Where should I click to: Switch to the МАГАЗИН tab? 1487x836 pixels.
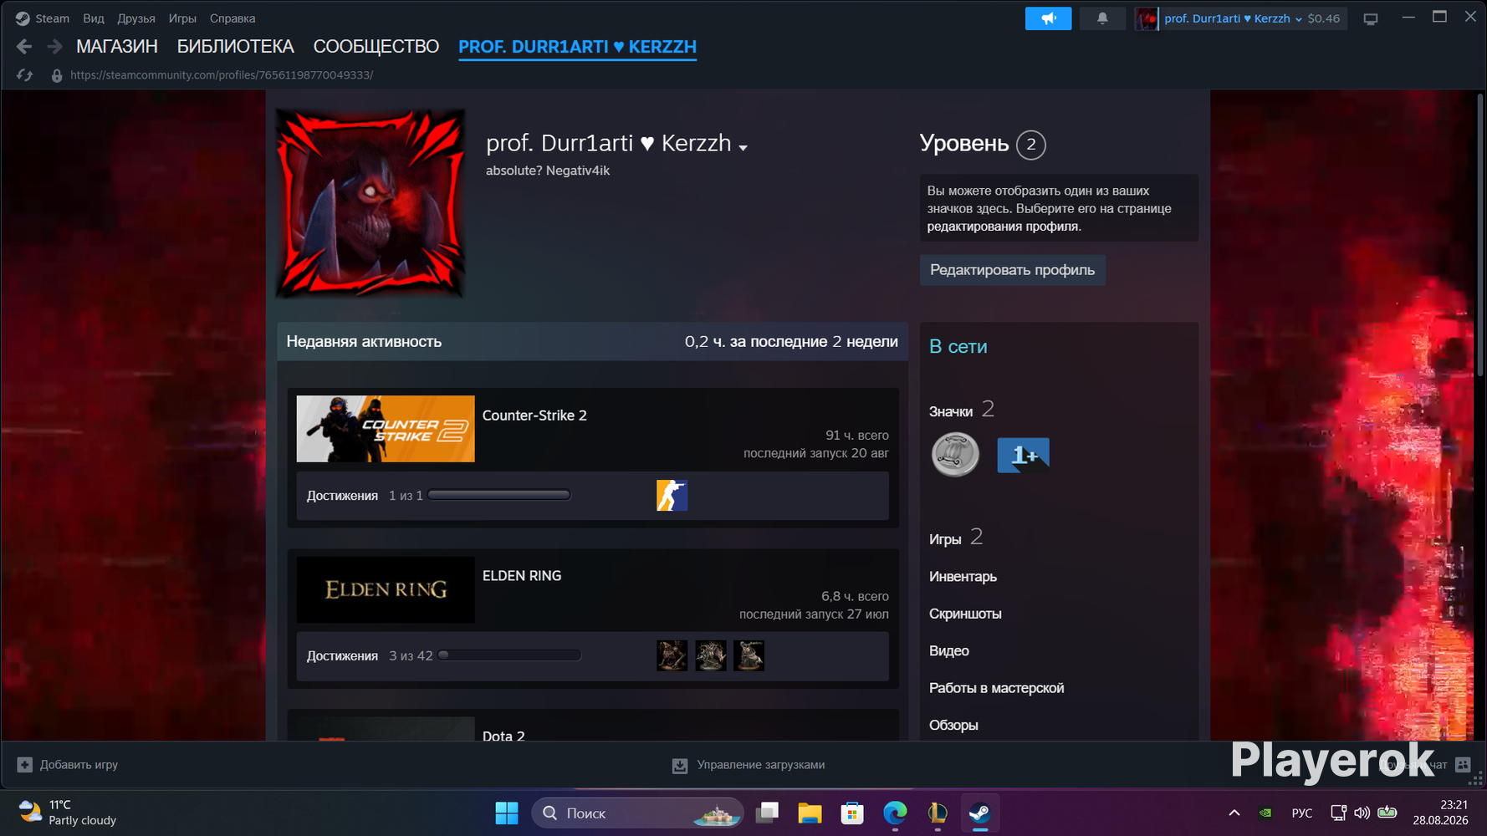(x=117, y=47)
